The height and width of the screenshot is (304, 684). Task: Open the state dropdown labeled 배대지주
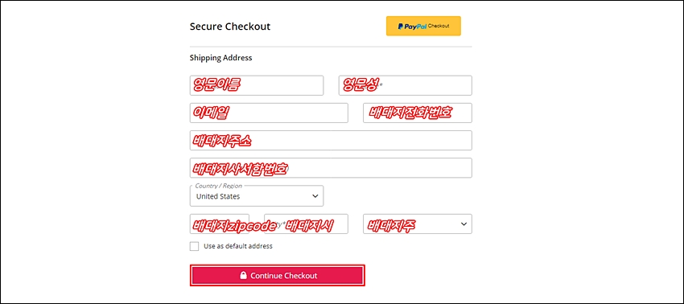coord(418,224)
